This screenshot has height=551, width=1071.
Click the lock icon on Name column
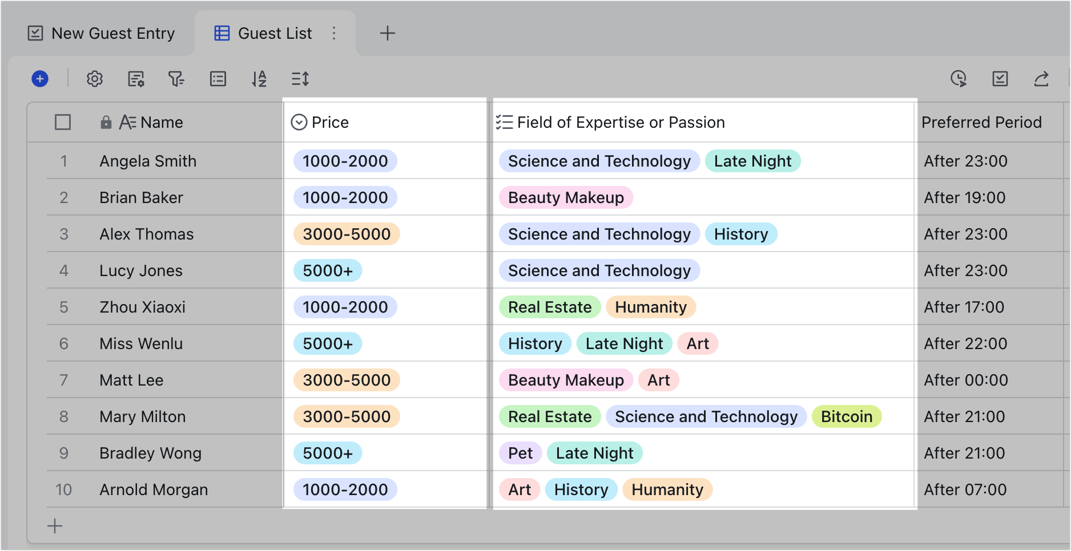[106, 122]
